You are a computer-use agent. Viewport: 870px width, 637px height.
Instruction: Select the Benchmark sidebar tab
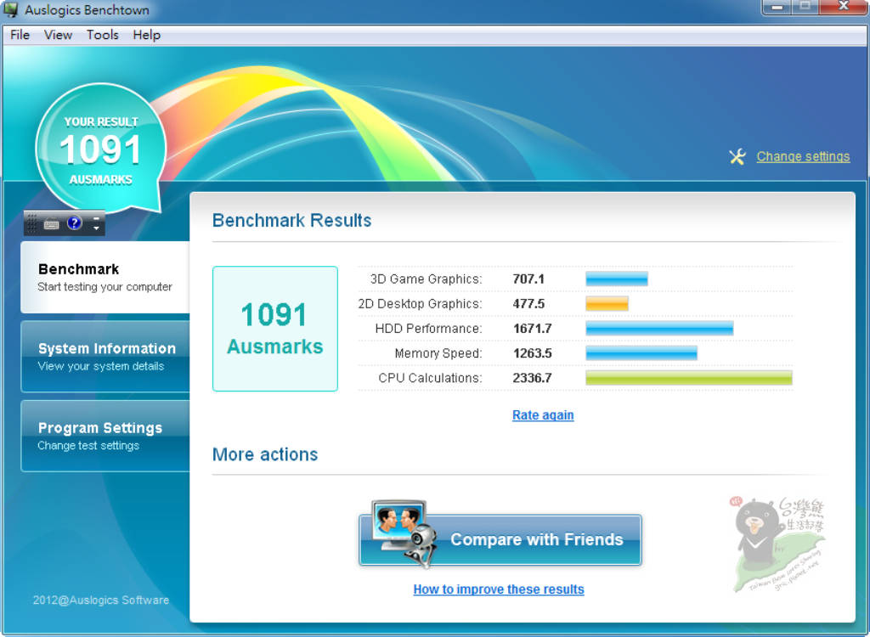pos(105,277)
